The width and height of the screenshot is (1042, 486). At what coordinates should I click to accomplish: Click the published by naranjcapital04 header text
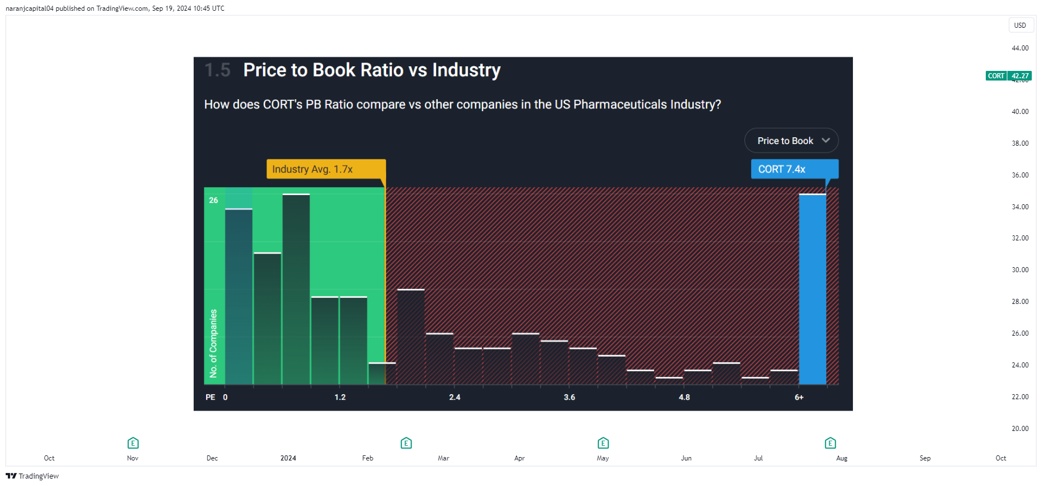point(115,9)
